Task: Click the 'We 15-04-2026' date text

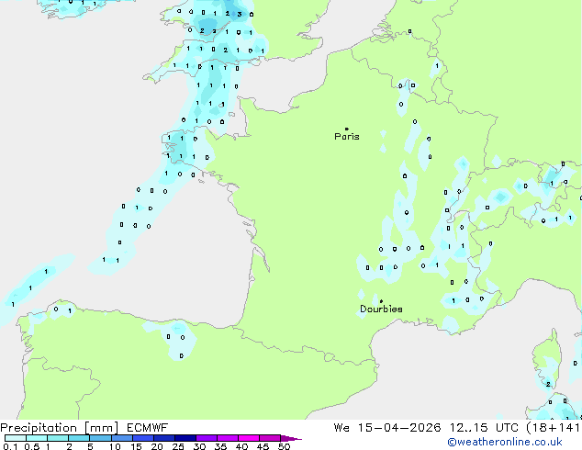Action: [387, 428]
